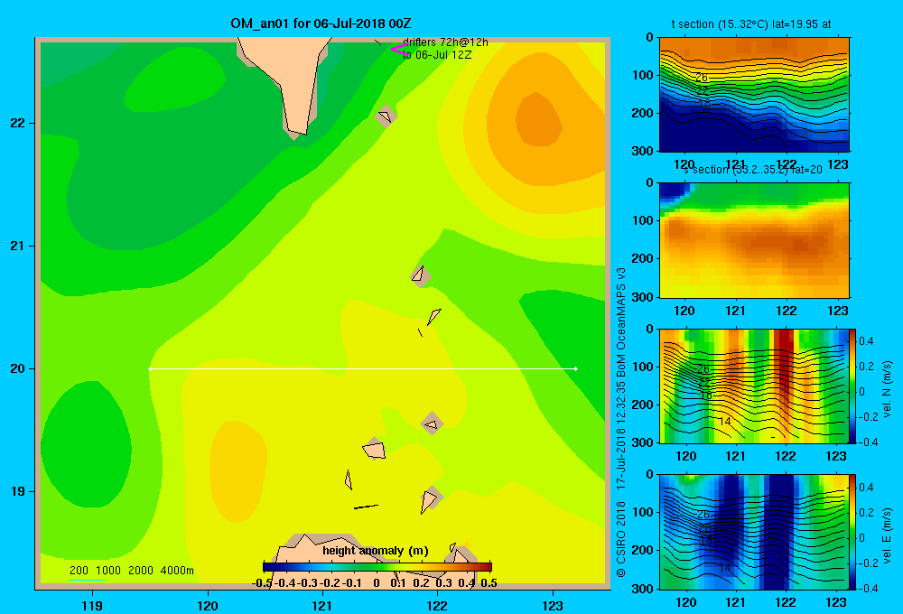Open the northward velocity section panel
903x614 pixels.
[x=754, y=386]
